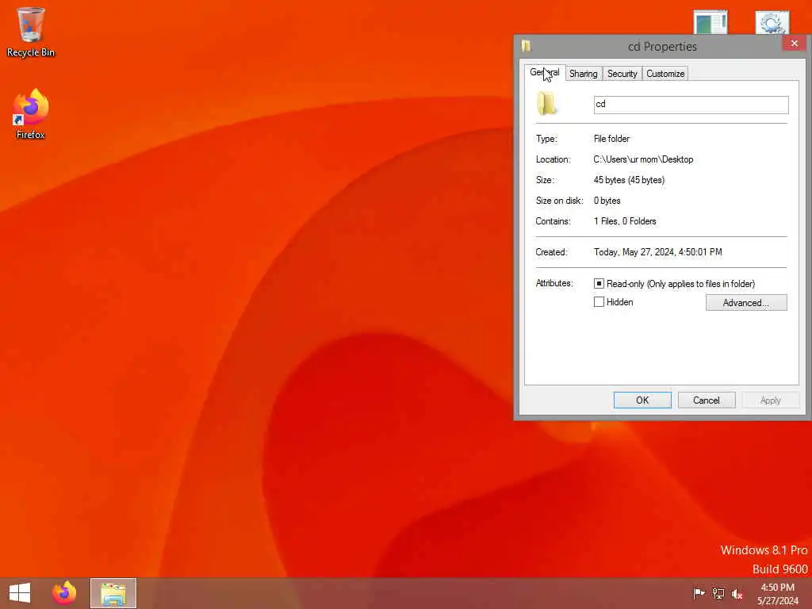Click the large folder icon beside name field
Image resolution: width=812 pixels, height=609 pixels.
(x=546, y=103)
